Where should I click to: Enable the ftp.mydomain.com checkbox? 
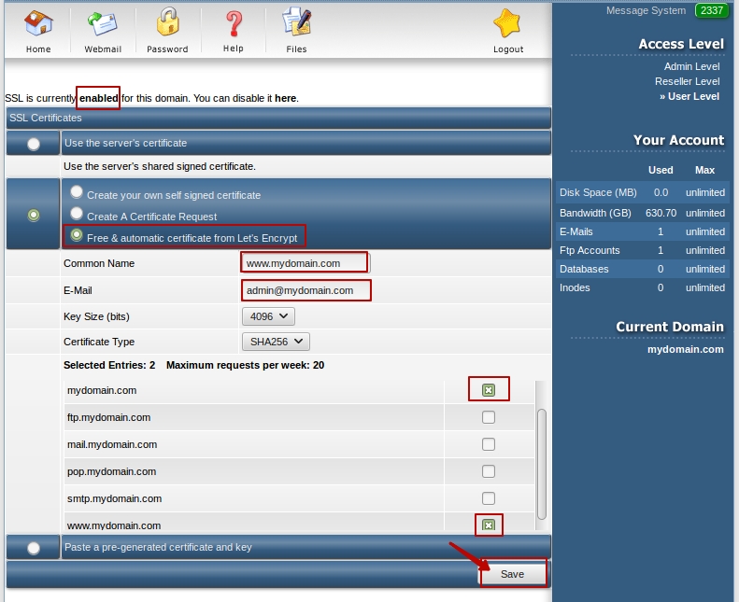489,417
